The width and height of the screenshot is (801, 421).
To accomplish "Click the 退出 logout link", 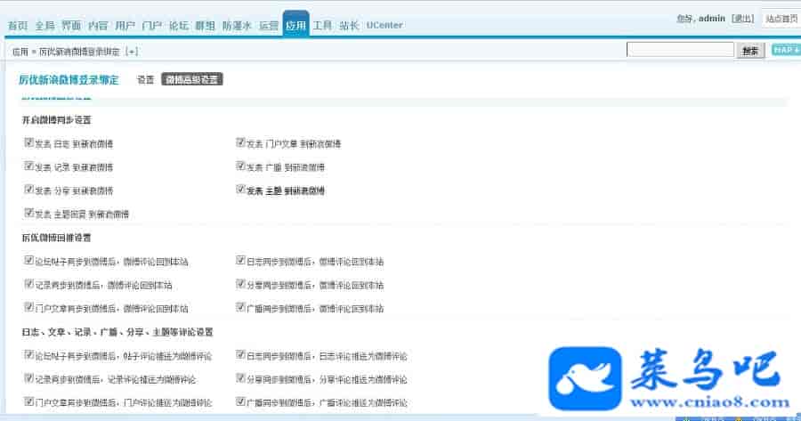I will 744,19.
